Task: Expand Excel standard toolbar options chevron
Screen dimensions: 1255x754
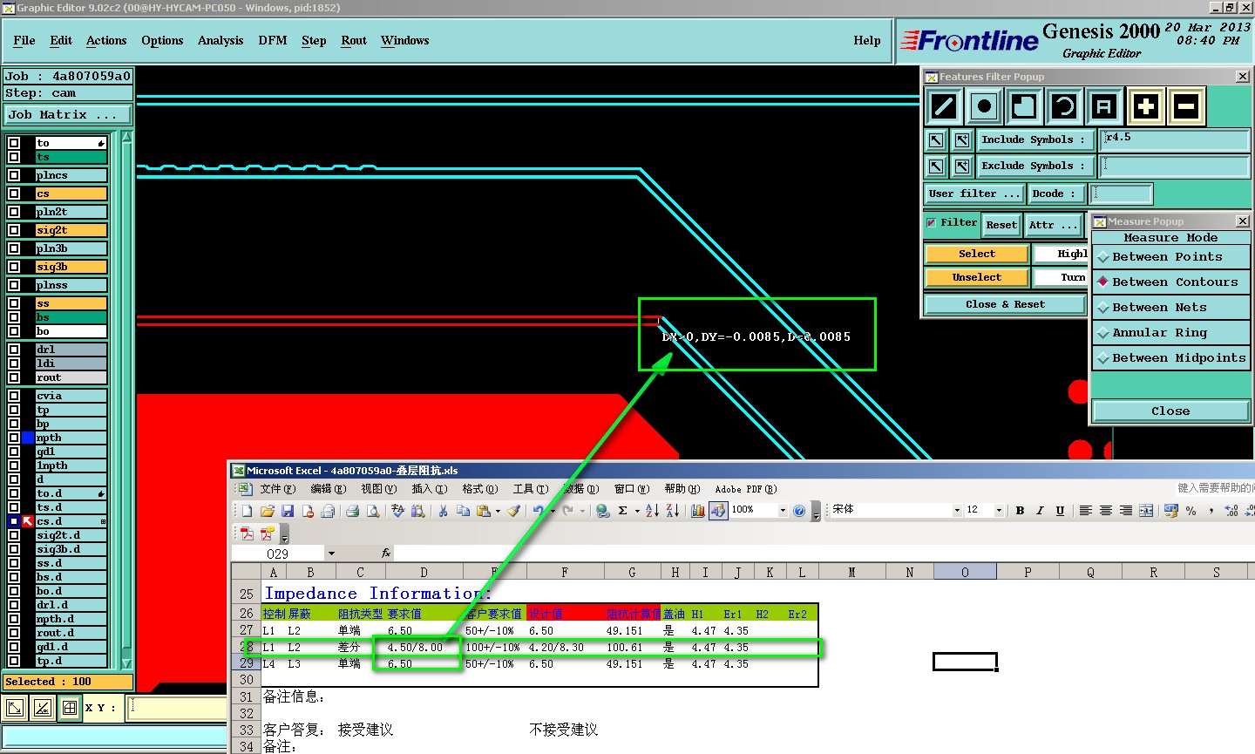Action: point(817,512)
